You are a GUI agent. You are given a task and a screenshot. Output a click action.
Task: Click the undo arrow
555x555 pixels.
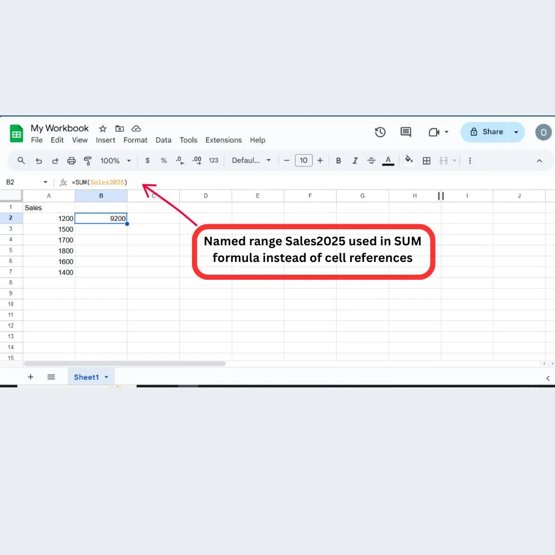coord(39,161)
